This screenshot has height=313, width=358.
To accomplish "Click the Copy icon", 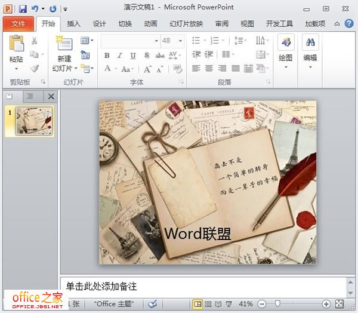I will click(34, 54).
